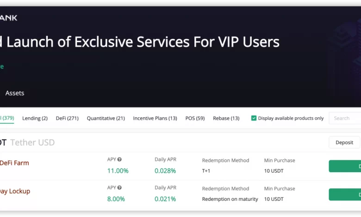This screenshot has height=217, width=361.
Task: Click the green link below the headline
Action: [x=2, y=66]
